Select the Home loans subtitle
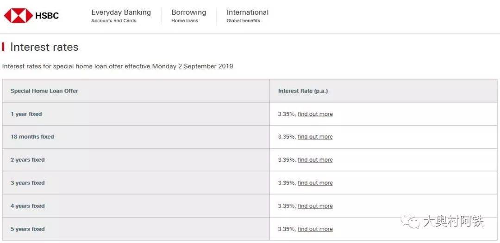500x243 pixels. [x=185, y=21]
